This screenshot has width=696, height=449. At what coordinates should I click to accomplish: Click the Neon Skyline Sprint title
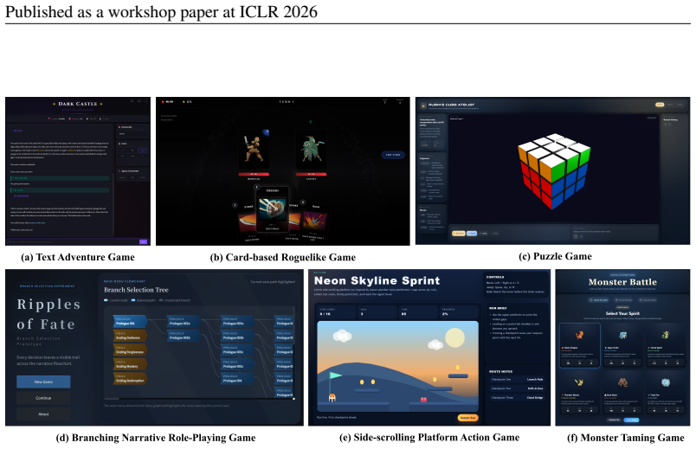tap(377, 281)
